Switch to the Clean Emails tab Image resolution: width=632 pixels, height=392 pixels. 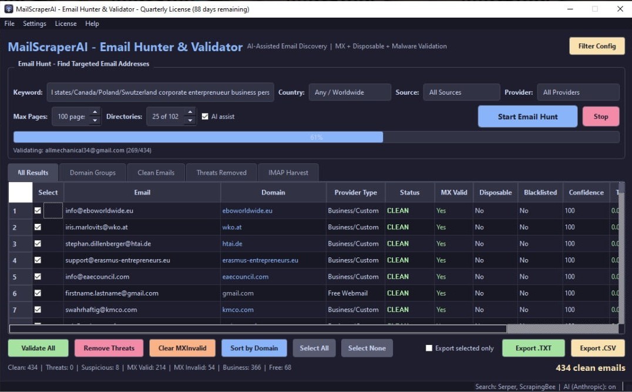point(156,173)
